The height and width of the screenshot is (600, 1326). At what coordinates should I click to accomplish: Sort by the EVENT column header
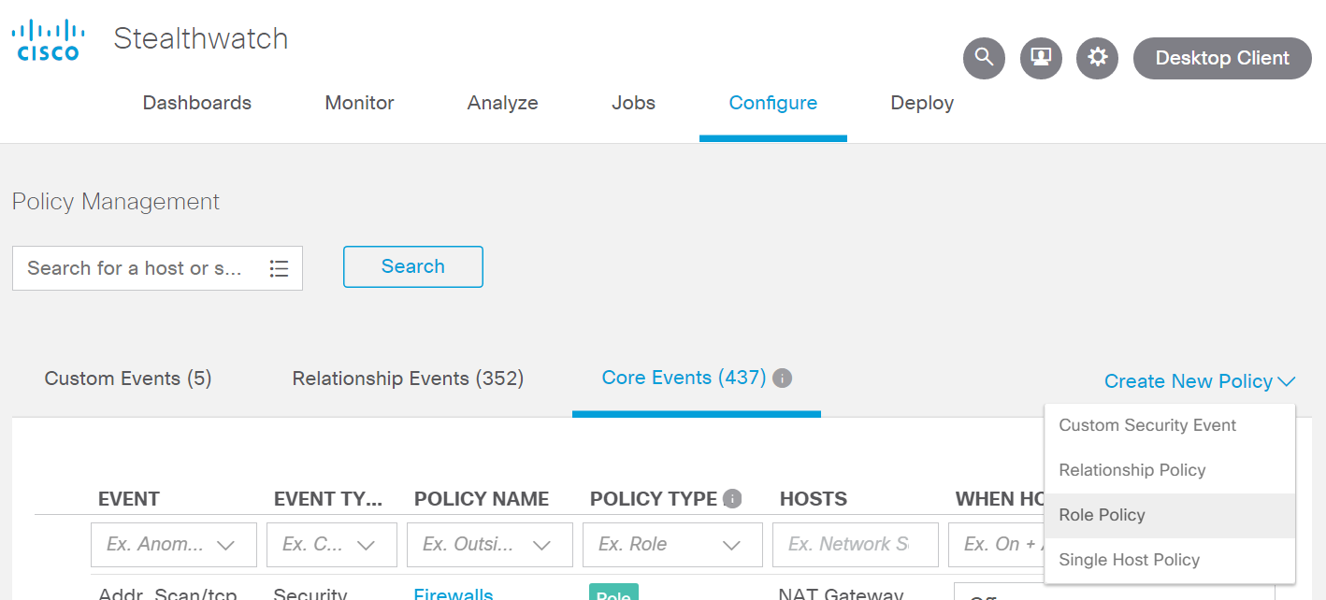pos(129,499)
